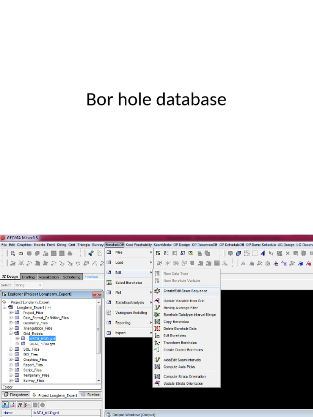Expand the Geometry_Files folder

coord(11,323)
